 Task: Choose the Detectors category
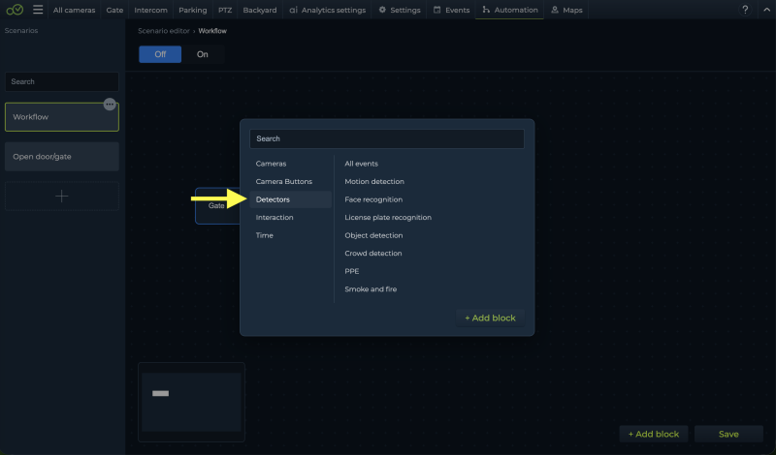[x=290, y=199]
